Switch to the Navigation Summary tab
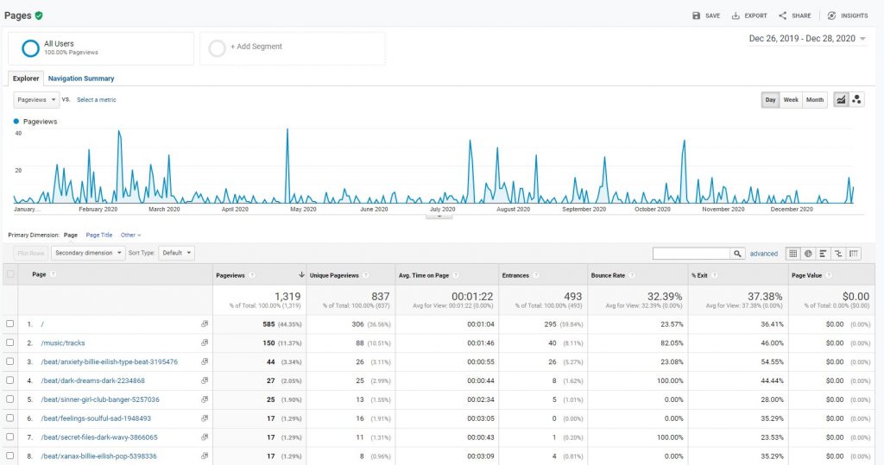The height and width of the screenshot is (465, 884). click(81, 79)
